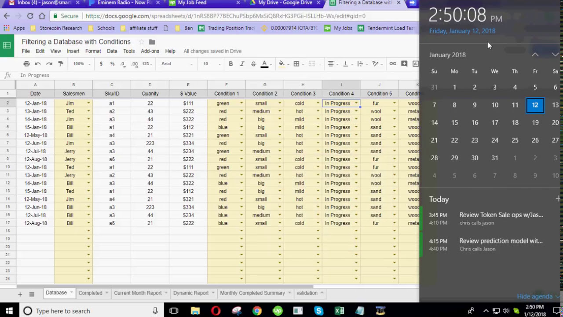This screenshot has height=317, width=563.
Task: Activate the paint format tool
Action: (x=61, y=64)
